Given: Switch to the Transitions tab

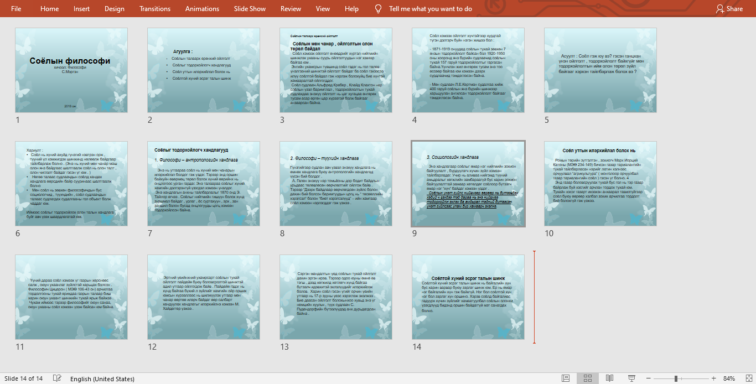Looking at the screenshot, I should tap(155, 8).
